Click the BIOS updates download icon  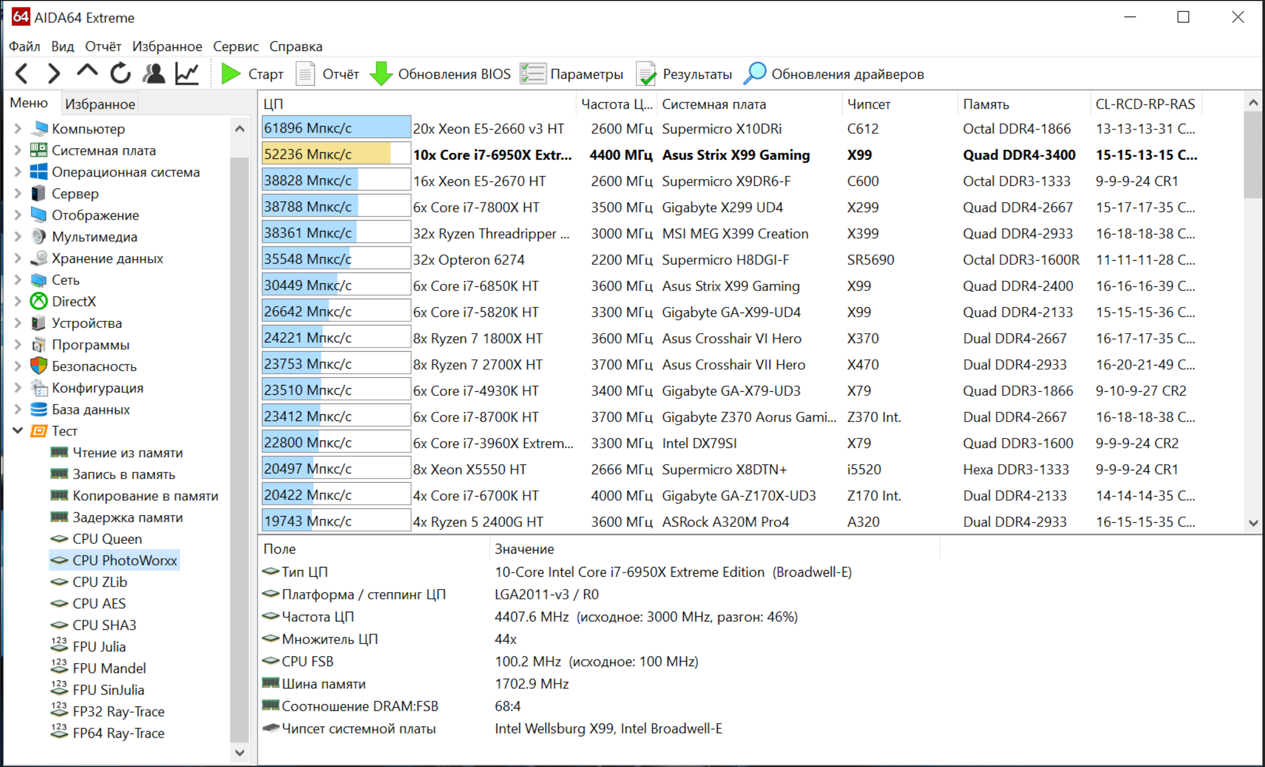381,74
